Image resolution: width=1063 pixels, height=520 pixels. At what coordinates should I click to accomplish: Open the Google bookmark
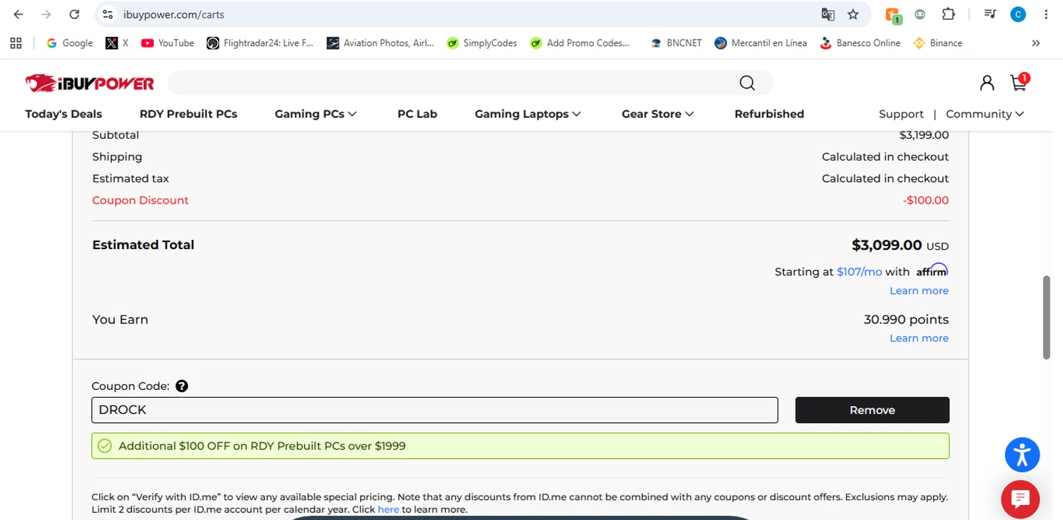[x=69, y=43]
